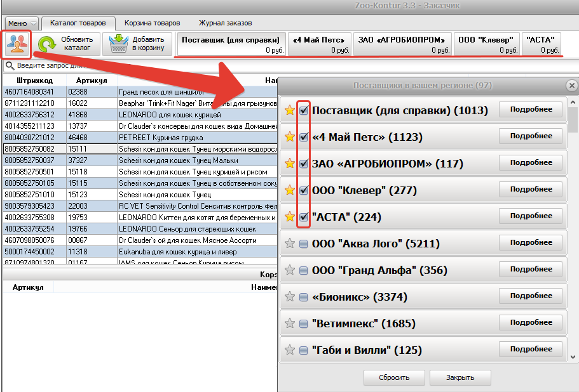Viewport: 579px width, 392px height.
Task: Uncheck ЗАО «АГРОБИОПРОМ» supplier checkbox
Action: coord(304,164)
